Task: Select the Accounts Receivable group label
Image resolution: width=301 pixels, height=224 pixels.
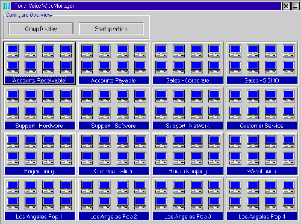Action: 40,80
